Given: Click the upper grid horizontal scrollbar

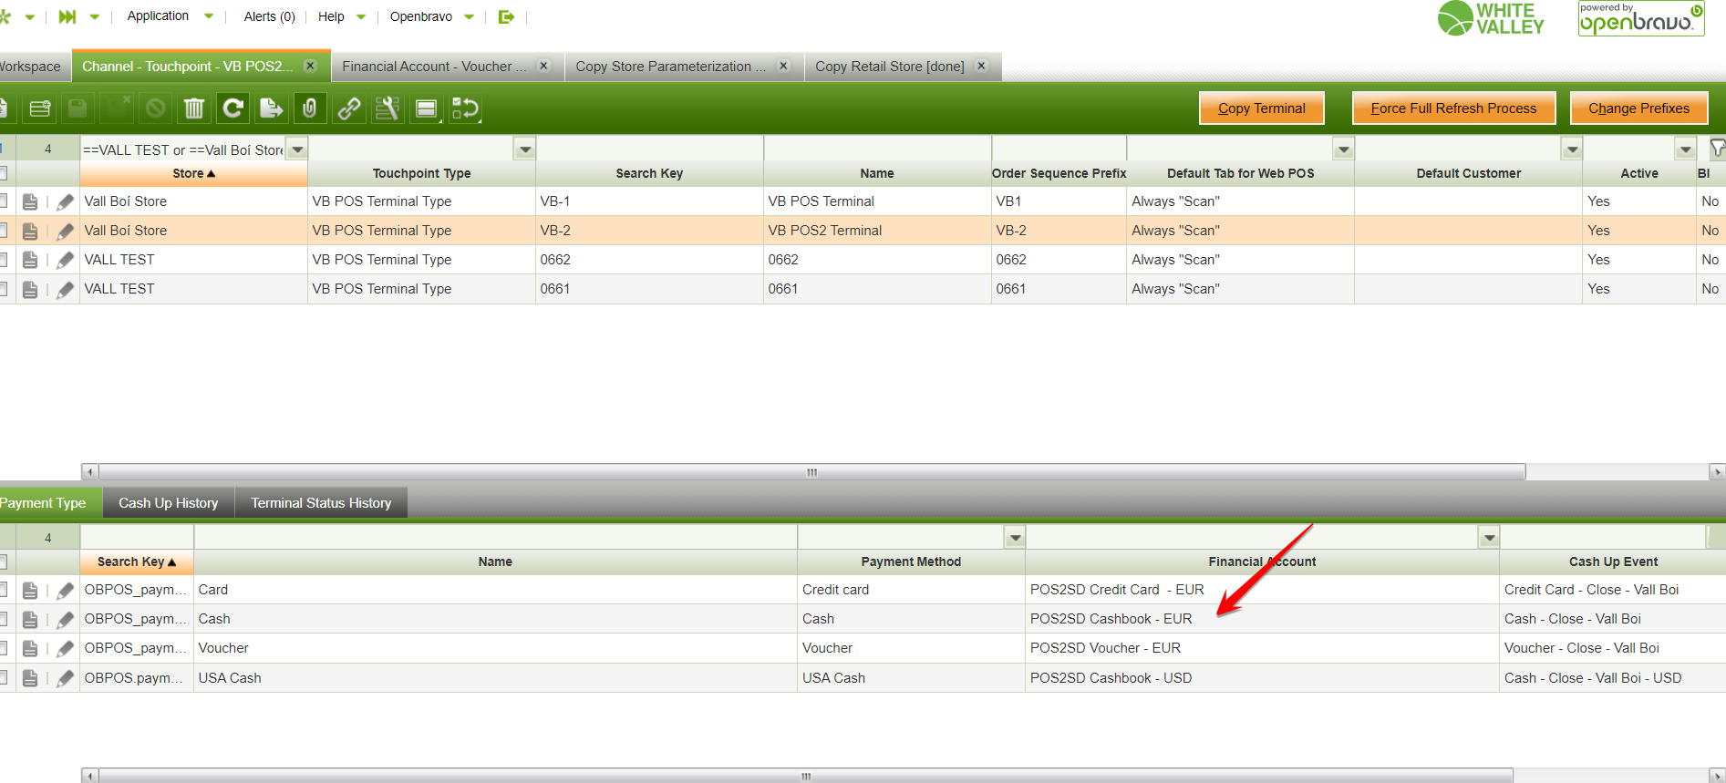Looking at the screenshot, I should coord(811,472).
